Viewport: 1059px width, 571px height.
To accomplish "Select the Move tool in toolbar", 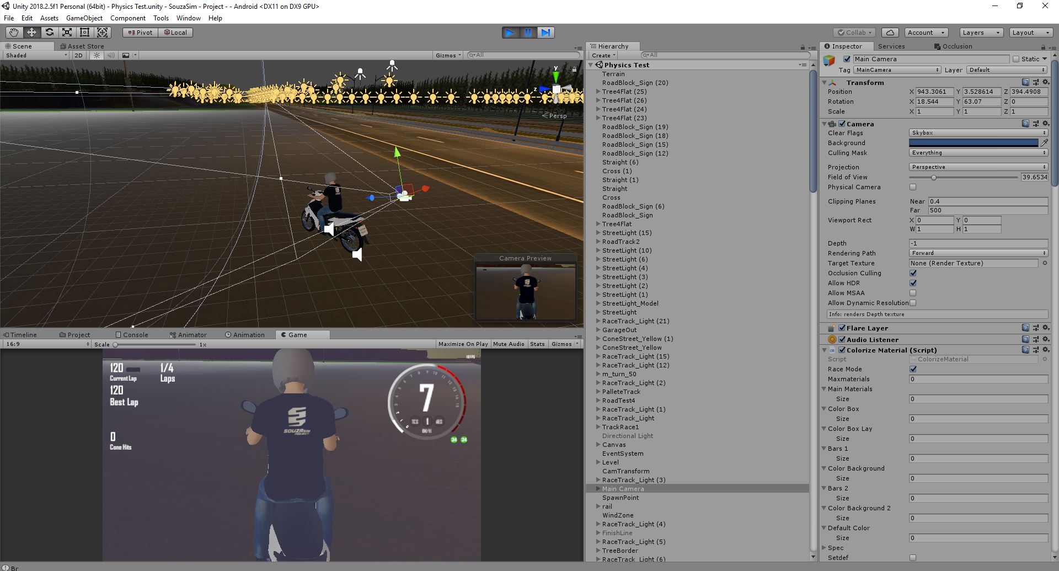I will tap(31, 33).
